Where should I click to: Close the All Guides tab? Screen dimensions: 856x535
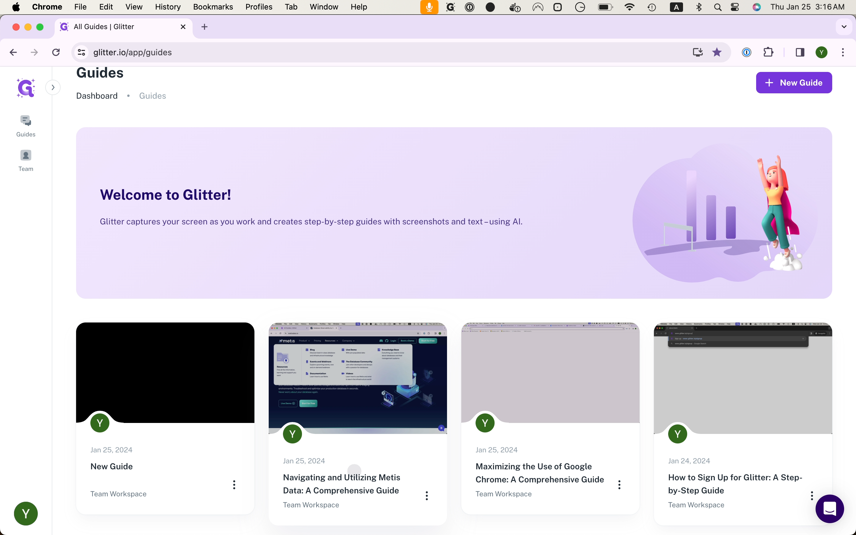[x=183, y=27]
